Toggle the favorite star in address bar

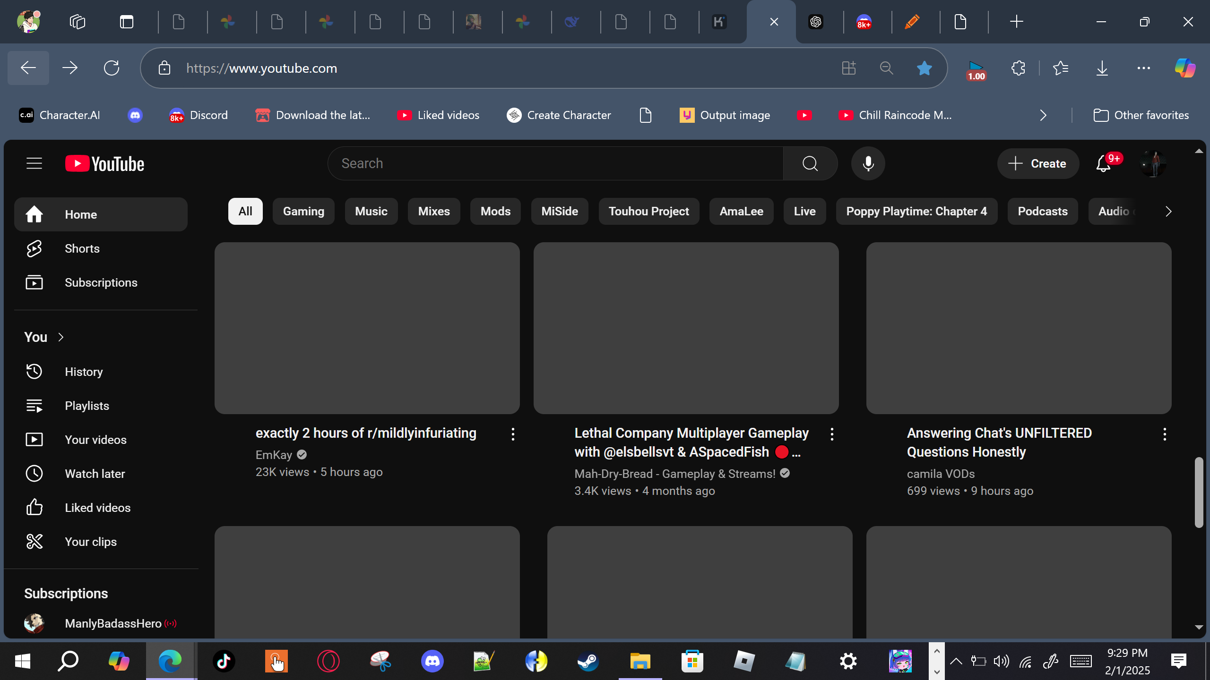pos(924,68)
